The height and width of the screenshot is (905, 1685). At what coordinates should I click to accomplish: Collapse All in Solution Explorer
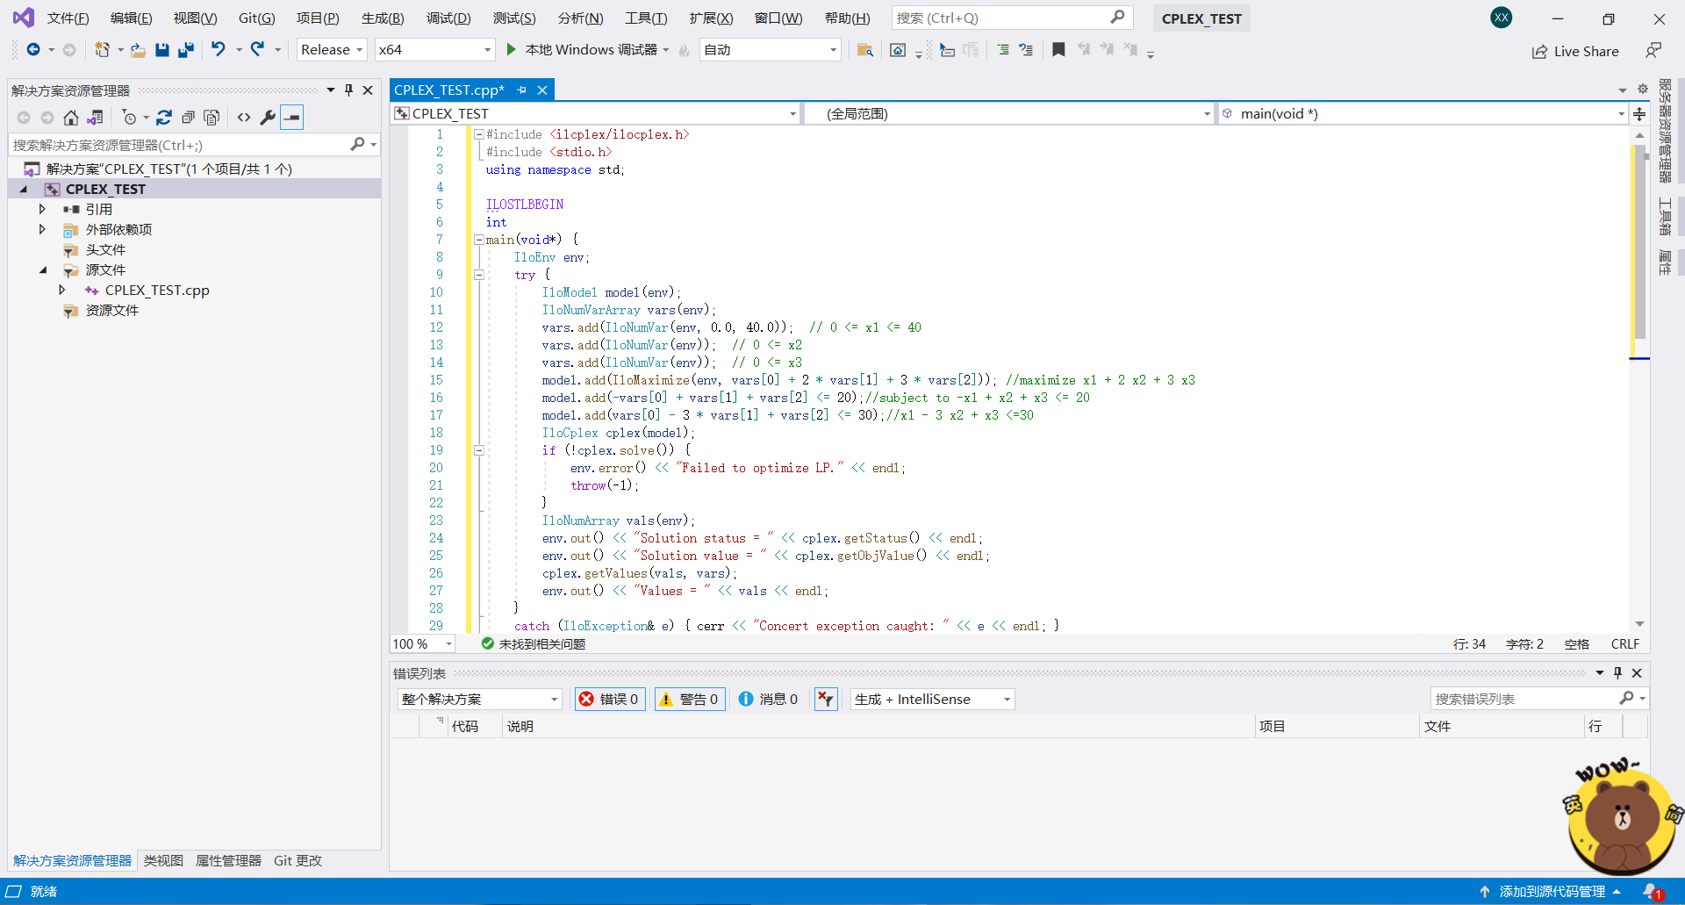[188, 117]
